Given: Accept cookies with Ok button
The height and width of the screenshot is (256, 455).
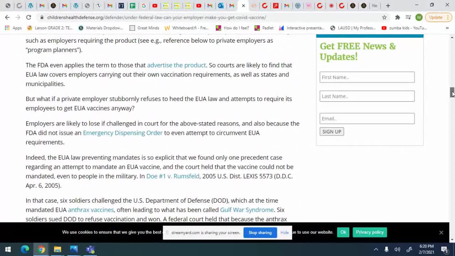Looking at the screenshot, I should click(x=343, y=232).
